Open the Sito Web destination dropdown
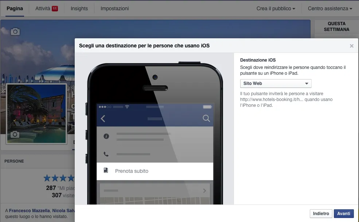359x222 pixels. pos(276,83)
